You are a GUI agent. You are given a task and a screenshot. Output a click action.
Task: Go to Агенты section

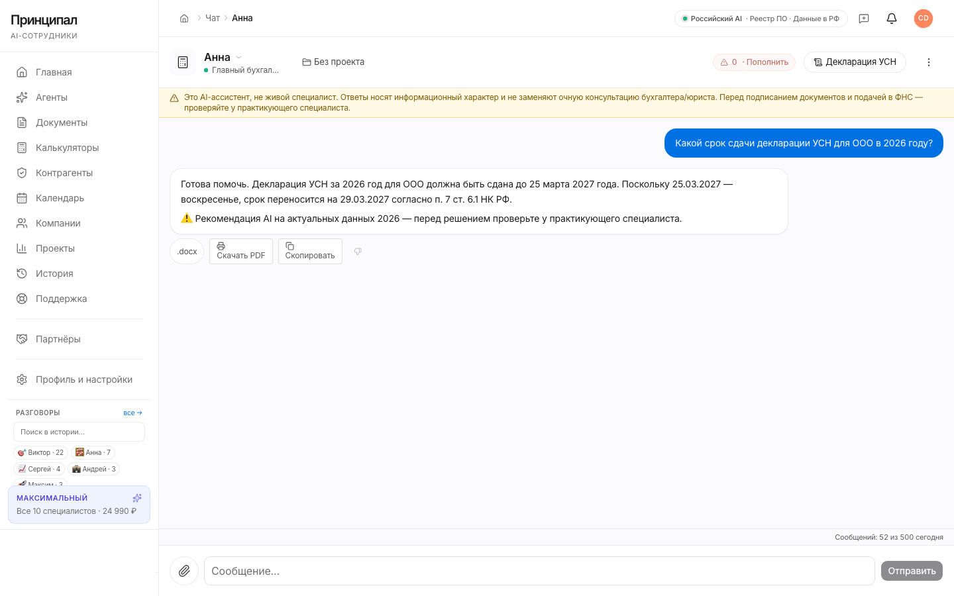(x=79, y=97)
